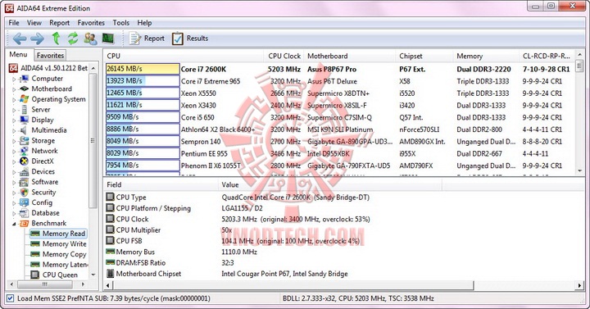This screenshot has width=590, height=309.
Task: Select the Core i7 Extreme 965 row
Action: (x=340, y=81)
